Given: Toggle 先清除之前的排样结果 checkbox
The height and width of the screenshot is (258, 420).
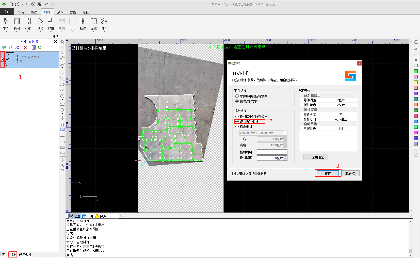Looking at the screenshot, I should tap(234, 174).
